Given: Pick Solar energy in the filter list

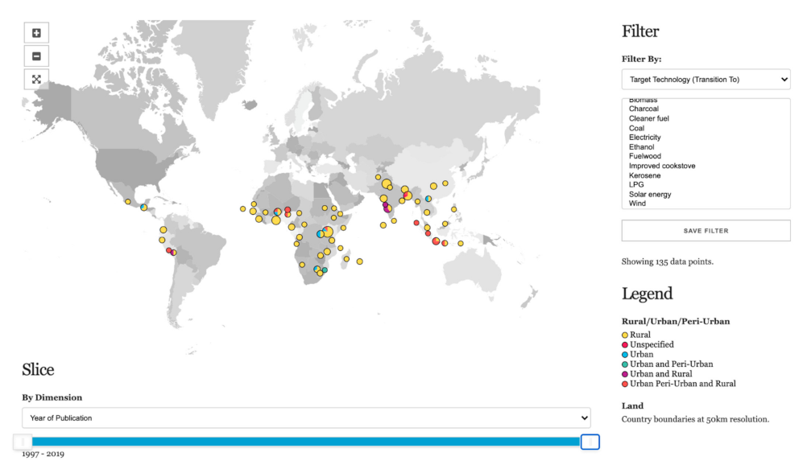Looking at the screenshot, I should pos(650,194).
